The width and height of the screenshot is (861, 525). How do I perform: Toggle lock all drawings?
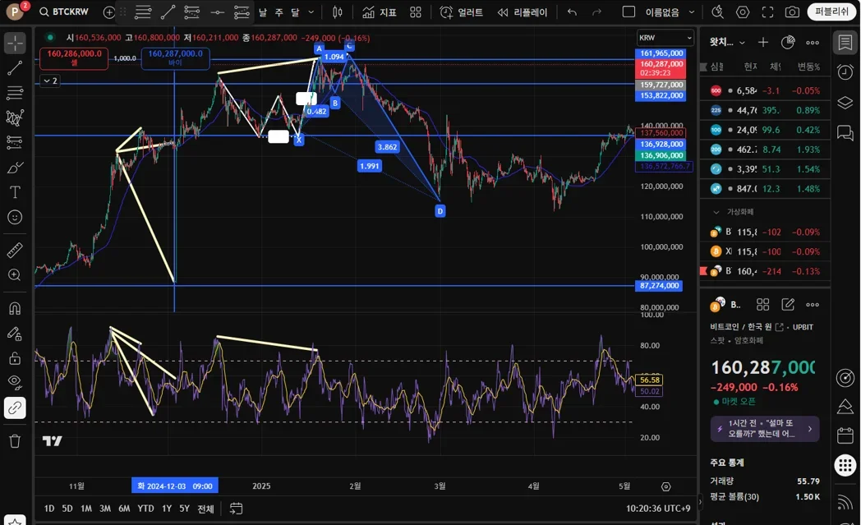pos(15,358)
